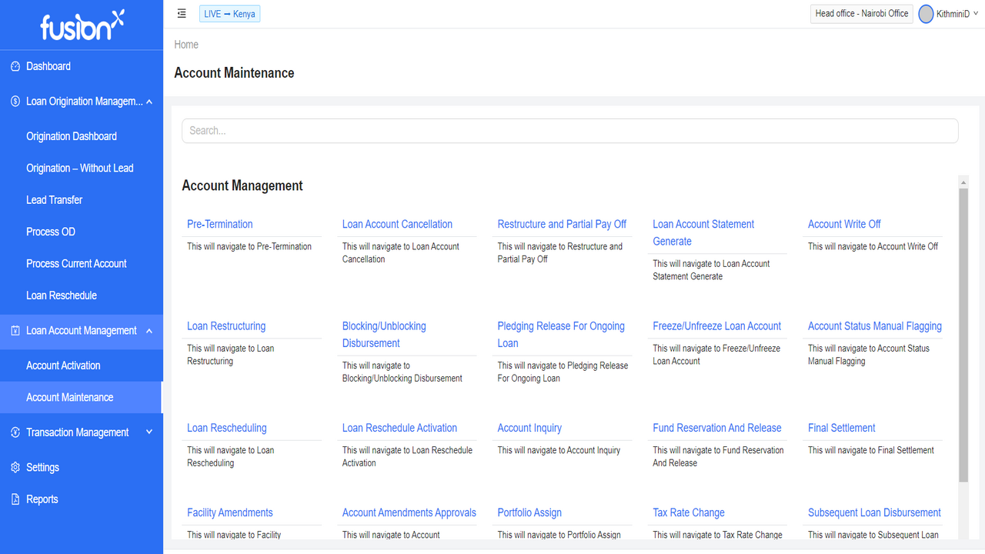Open the KithminiD user profile dropdown

[x=947, y=13]
